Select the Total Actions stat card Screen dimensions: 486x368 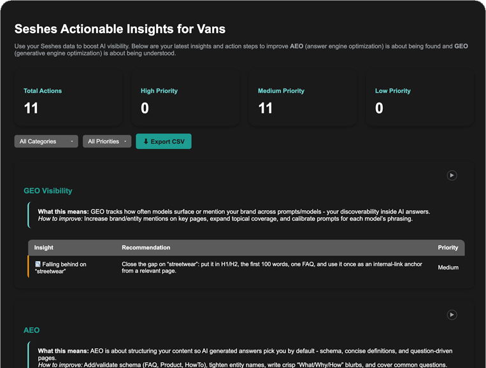(x=68, y=99)
